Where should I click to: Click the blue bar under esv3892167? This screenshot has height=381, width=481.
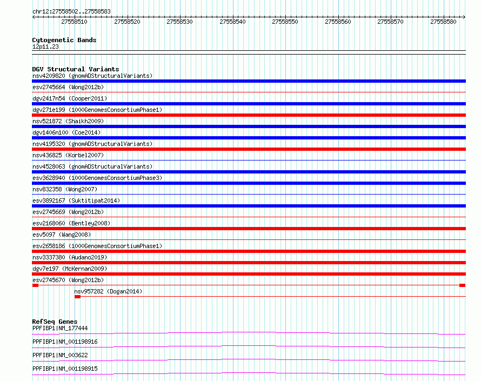(249, 206)
